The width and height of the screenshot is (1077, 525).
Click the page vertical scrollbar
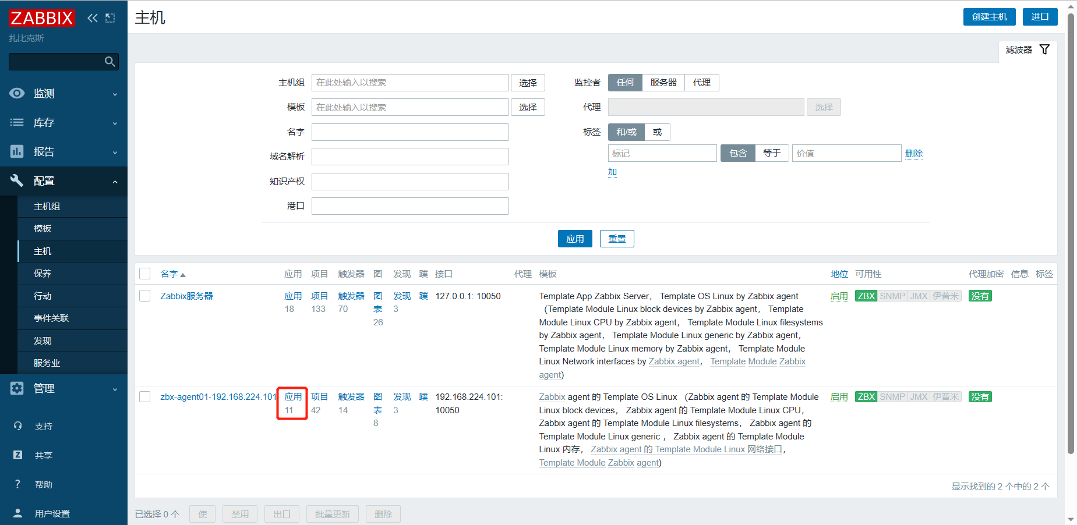[1071, 233]
